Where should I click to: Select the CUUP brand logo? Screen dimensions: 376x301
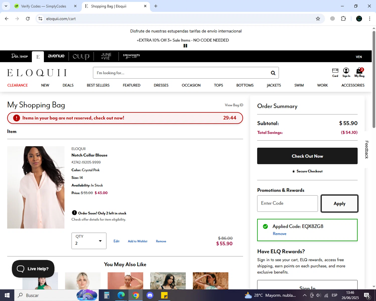point(81,56)
